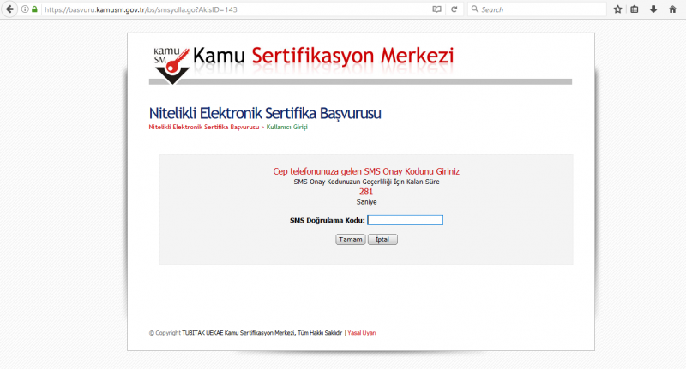Viewport: 686px width, 369px height.
Task: Go back with the browser back arrow
Action: (x=9, y=9)
